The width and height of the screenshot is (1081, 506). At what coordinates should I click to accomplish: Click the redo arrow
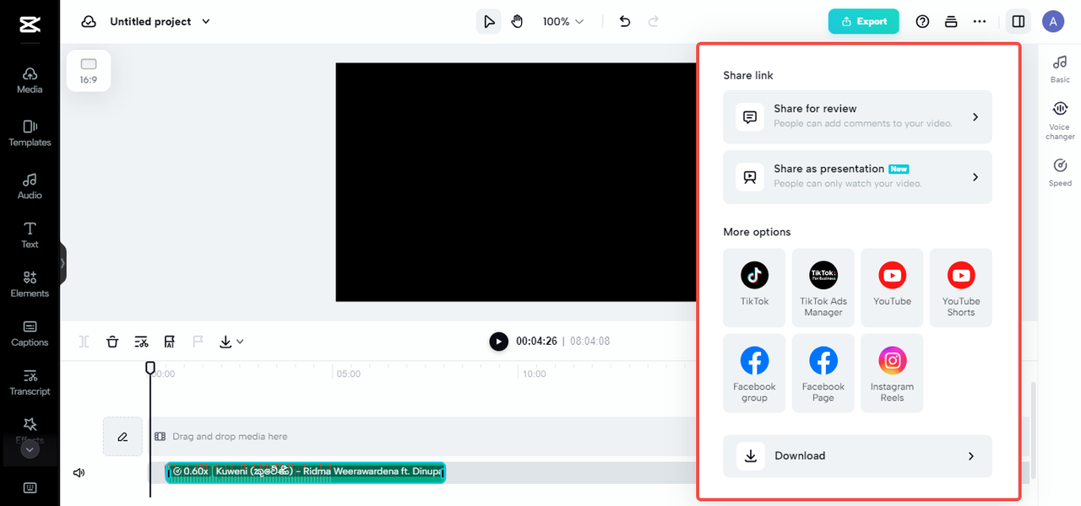click(653, 22)
